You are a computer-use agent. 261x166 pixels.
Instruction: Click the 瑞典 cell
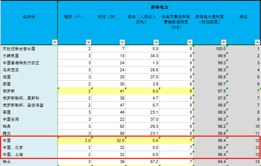click(x=29, y=126)
